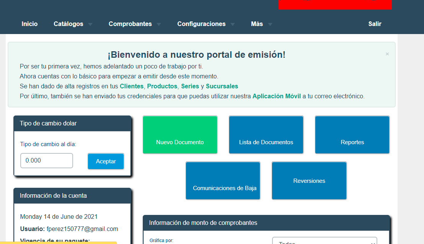Click Salir to log out
This screenshot has width=424, height=244.
(x=375, y=24)
